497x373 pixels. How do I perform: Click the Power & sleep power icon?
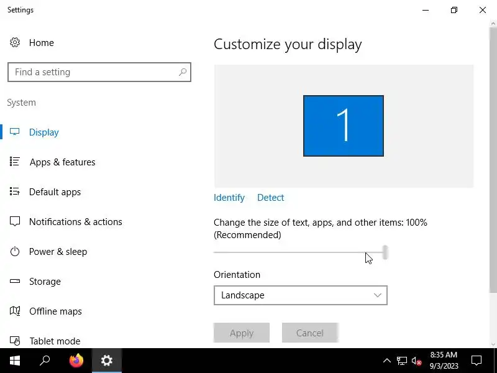click(x=14, y=252)
